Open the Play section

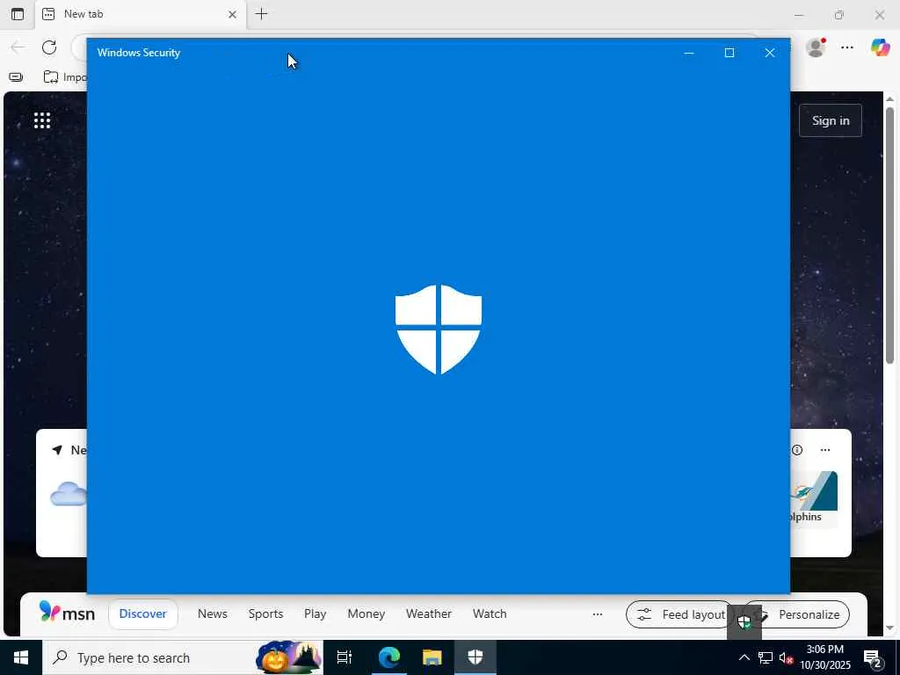316,613
